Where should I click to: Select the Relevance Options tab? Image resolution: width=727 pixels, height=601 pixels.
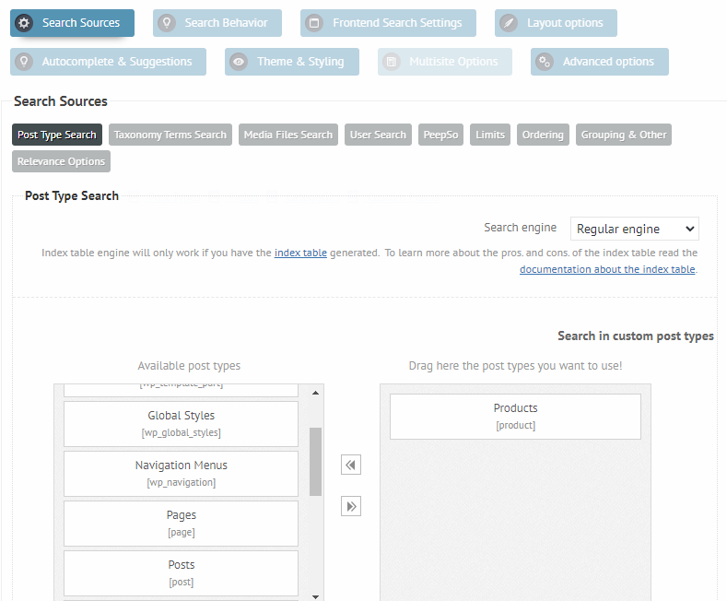tap(61, 161)
